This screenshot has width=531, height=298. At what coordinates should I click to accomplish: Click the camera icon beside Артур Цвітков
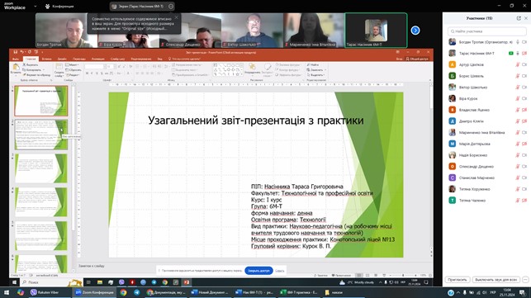pyautogui.click(x=524, y=64)
